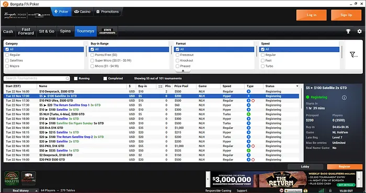
Task: Enable the Running tournaments checkbox
Action: tap(76, 78)
